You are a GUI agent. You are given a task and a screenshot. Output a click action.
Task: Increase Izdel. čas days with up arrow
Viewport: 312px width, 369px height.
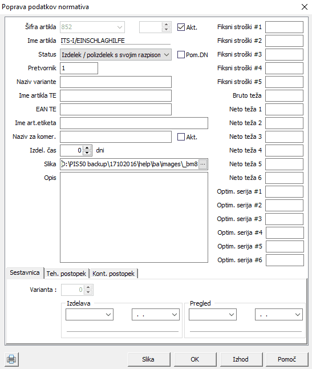click(x=87, y=148)
